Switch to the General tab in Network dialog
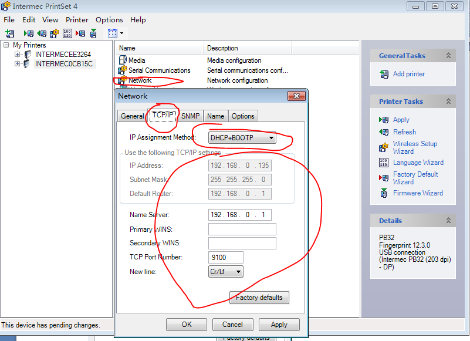This screenshot has width=470, height=341. point(132,116)
